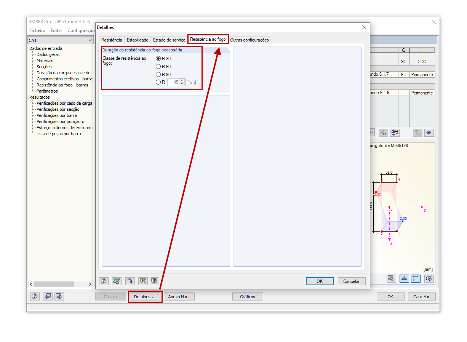Click Cancelar in TIMBER Pro main window

pos(422,296)
